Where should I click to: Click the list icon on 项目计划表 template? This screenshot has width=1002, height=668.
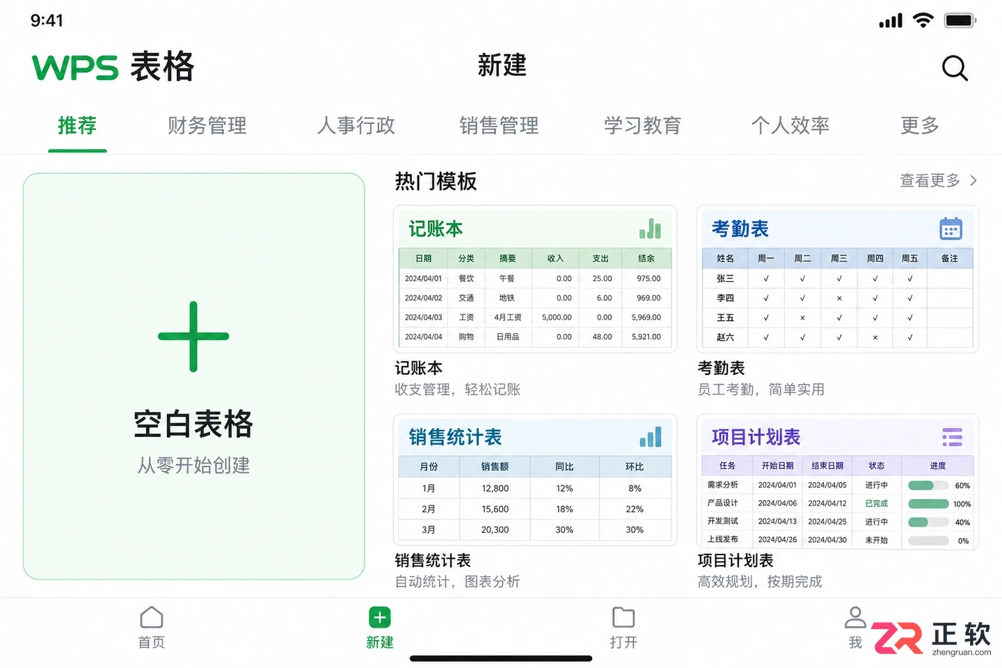click(952, 437)
